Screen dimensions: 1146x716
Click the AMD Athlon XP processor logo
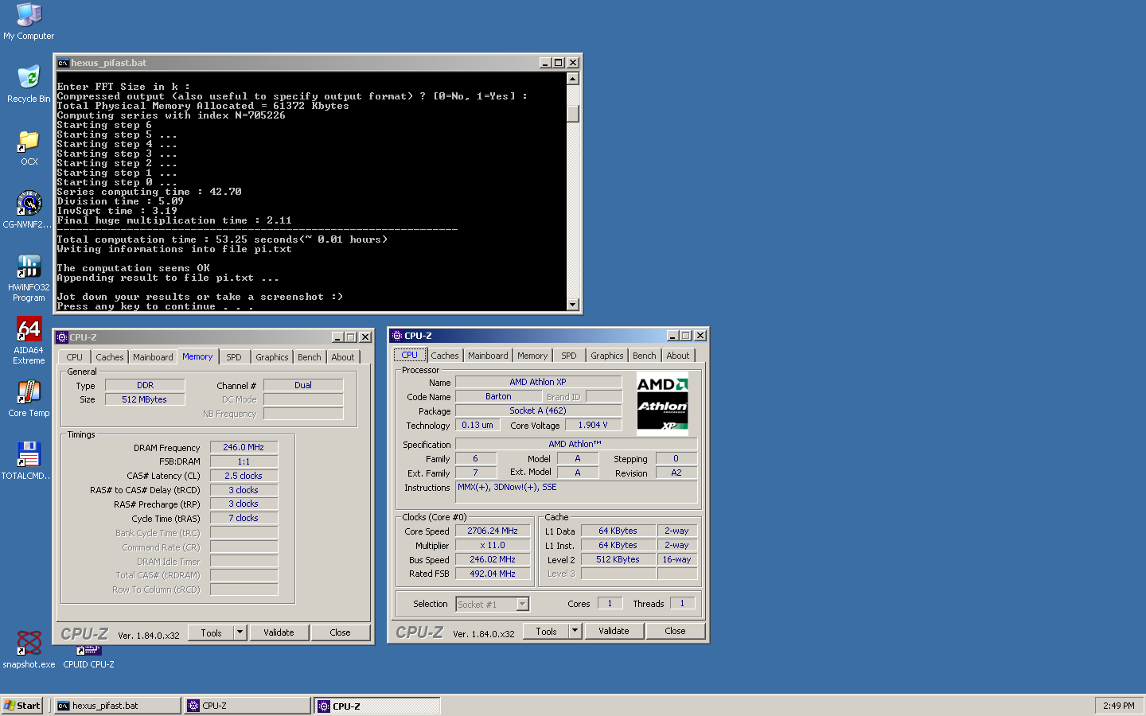(663, 405)
